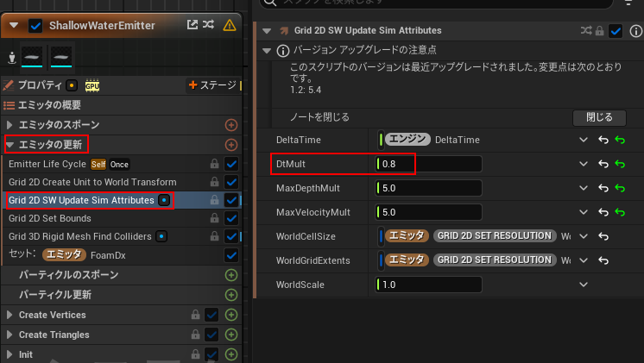Click the green reset arrow for MaxDepthMult
The width and height of the screenshot is (644, 363).
620,188
